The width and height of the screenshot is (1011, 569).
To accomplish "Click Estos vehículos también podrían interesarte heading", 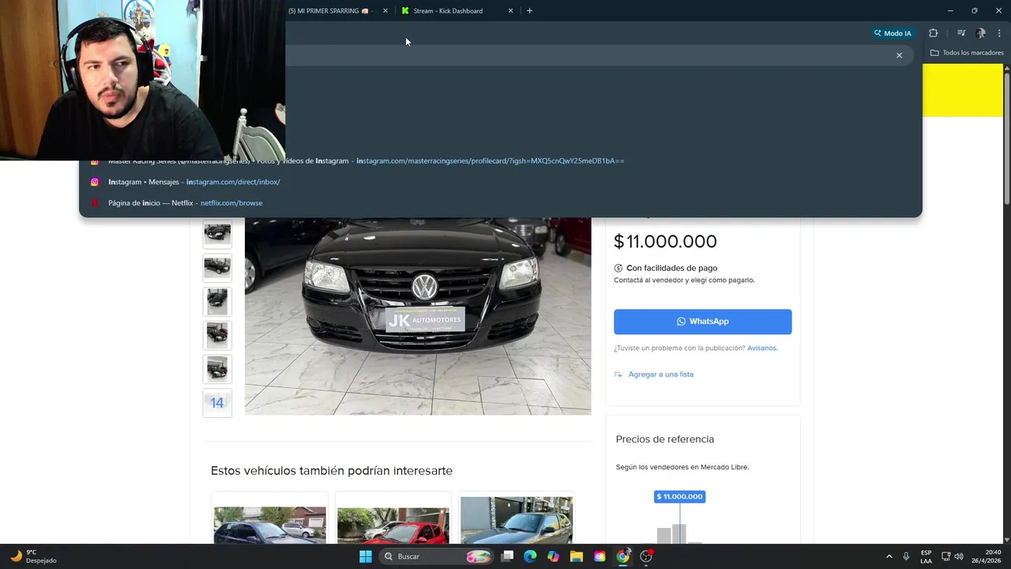I will 332,471.
